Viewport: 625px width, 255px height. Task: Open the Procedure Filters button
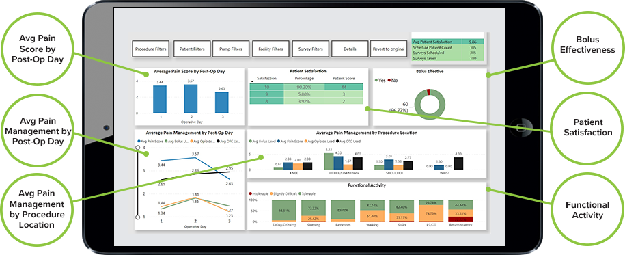pyautogui.click(x=151, y=49)
